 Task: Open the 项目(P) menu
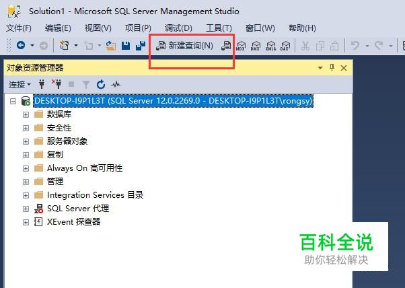138,28
